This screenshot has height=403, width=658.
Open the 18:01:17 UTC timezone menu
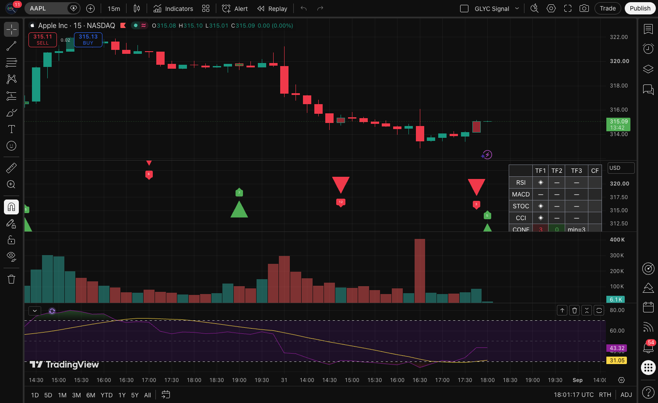coord(574,395)
